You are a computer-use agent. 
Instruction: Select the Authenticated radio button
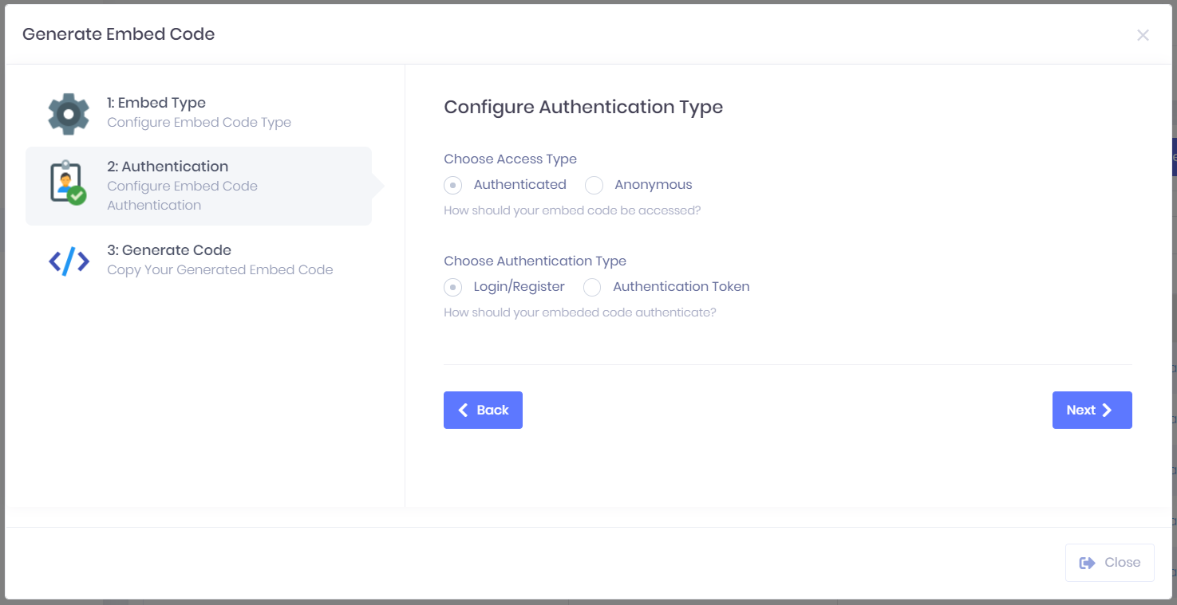[453, 186]
